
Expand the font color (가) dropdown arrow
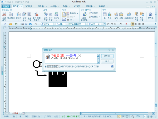129,24
